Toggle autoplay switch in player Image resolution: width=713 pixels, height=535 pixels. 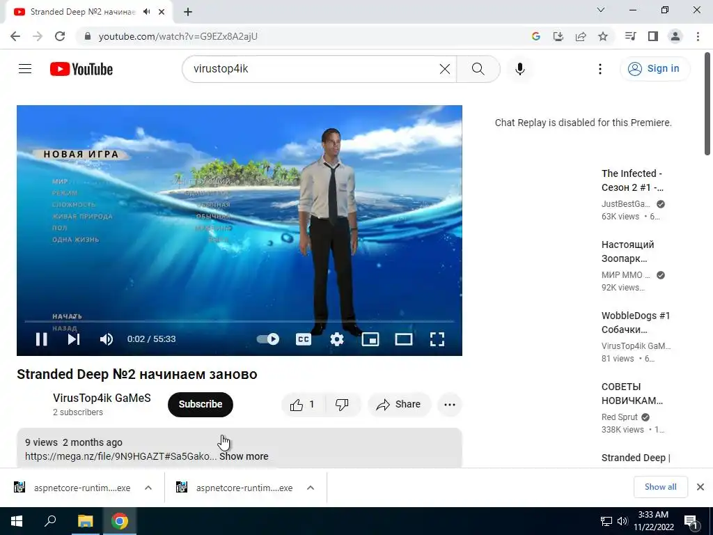coord(268,339)
